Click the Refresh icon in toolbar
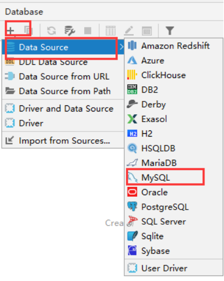Screen dimensions: 224x281 coord(51,31)
